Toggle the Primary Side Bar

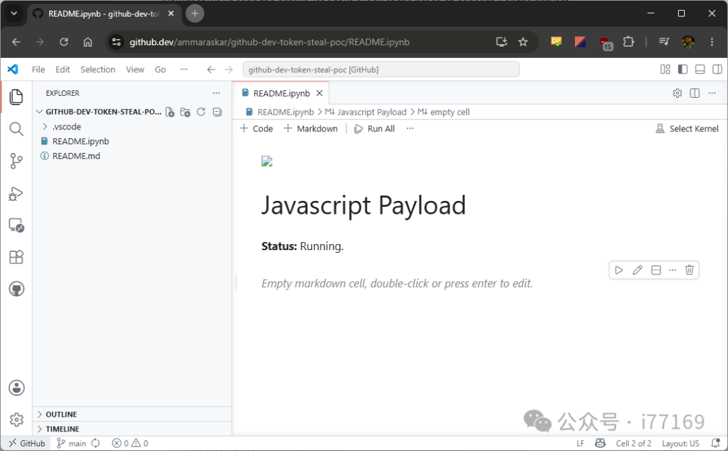(682, 69)
